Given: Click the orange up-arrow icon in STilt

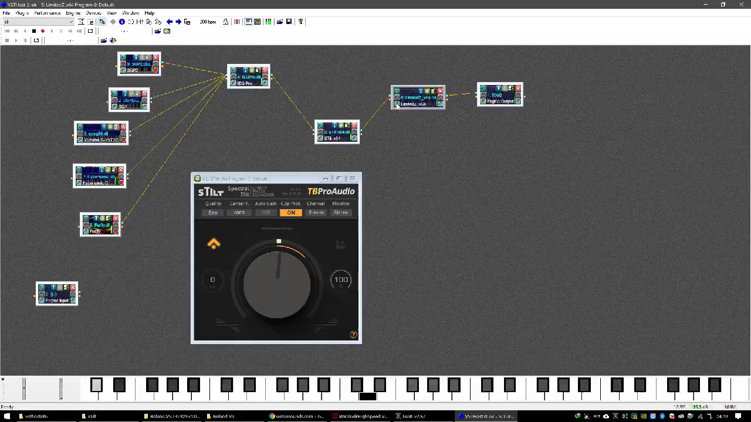Looking at the screenshot, I should click(x=214, y=244).
